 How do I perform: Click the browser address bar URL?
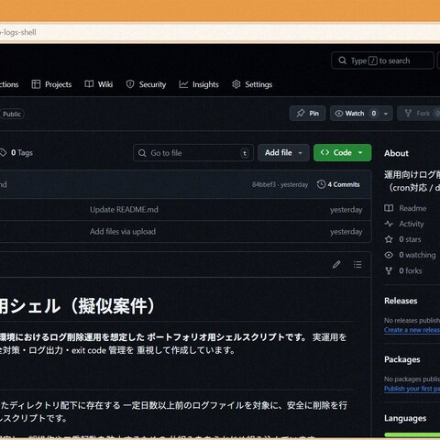[18, 32]
